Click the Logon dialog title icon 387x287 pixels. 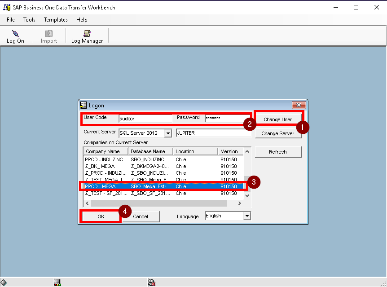point(84,105)
